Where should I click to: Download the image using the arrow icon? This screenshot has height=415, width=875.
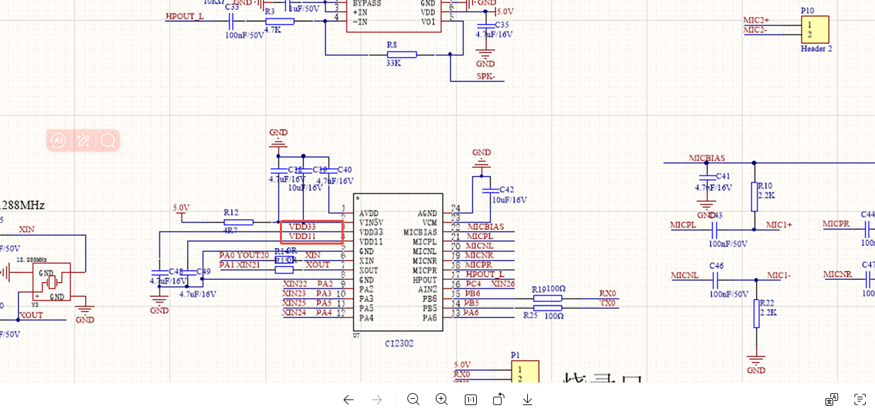[527, 399]
